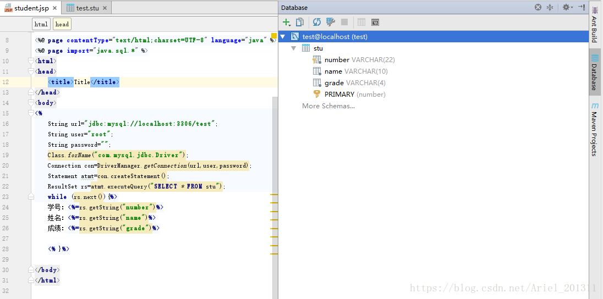603x299 pixels.
Task: Open the Ant Build side tab
Action: tap(595, 24)
